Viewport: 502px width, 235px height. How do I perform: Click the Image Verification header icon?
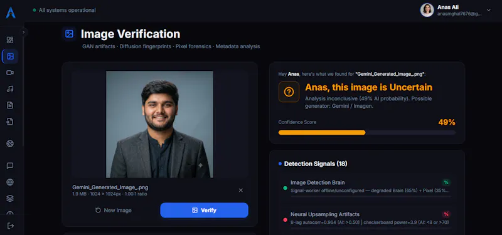click(69, 34)
